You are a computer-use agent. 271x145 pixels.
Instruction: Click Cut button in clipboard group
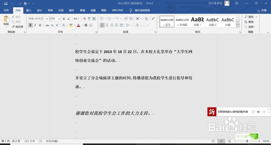16,17
